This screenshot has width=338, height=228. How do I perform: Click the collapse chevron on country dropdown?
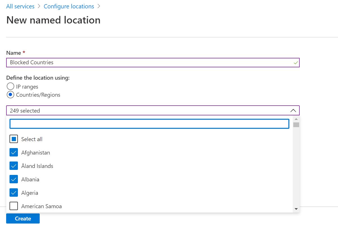click(293, 110)
